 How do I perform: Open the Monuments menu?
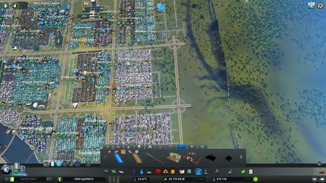pyautogui.click(x=217, y=172)
